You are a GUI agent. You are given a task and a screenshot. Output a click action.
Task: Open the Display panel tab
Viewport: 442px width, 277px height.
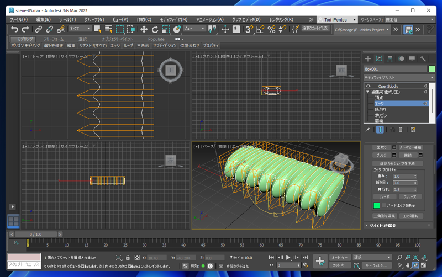click(x=412, y=58)
